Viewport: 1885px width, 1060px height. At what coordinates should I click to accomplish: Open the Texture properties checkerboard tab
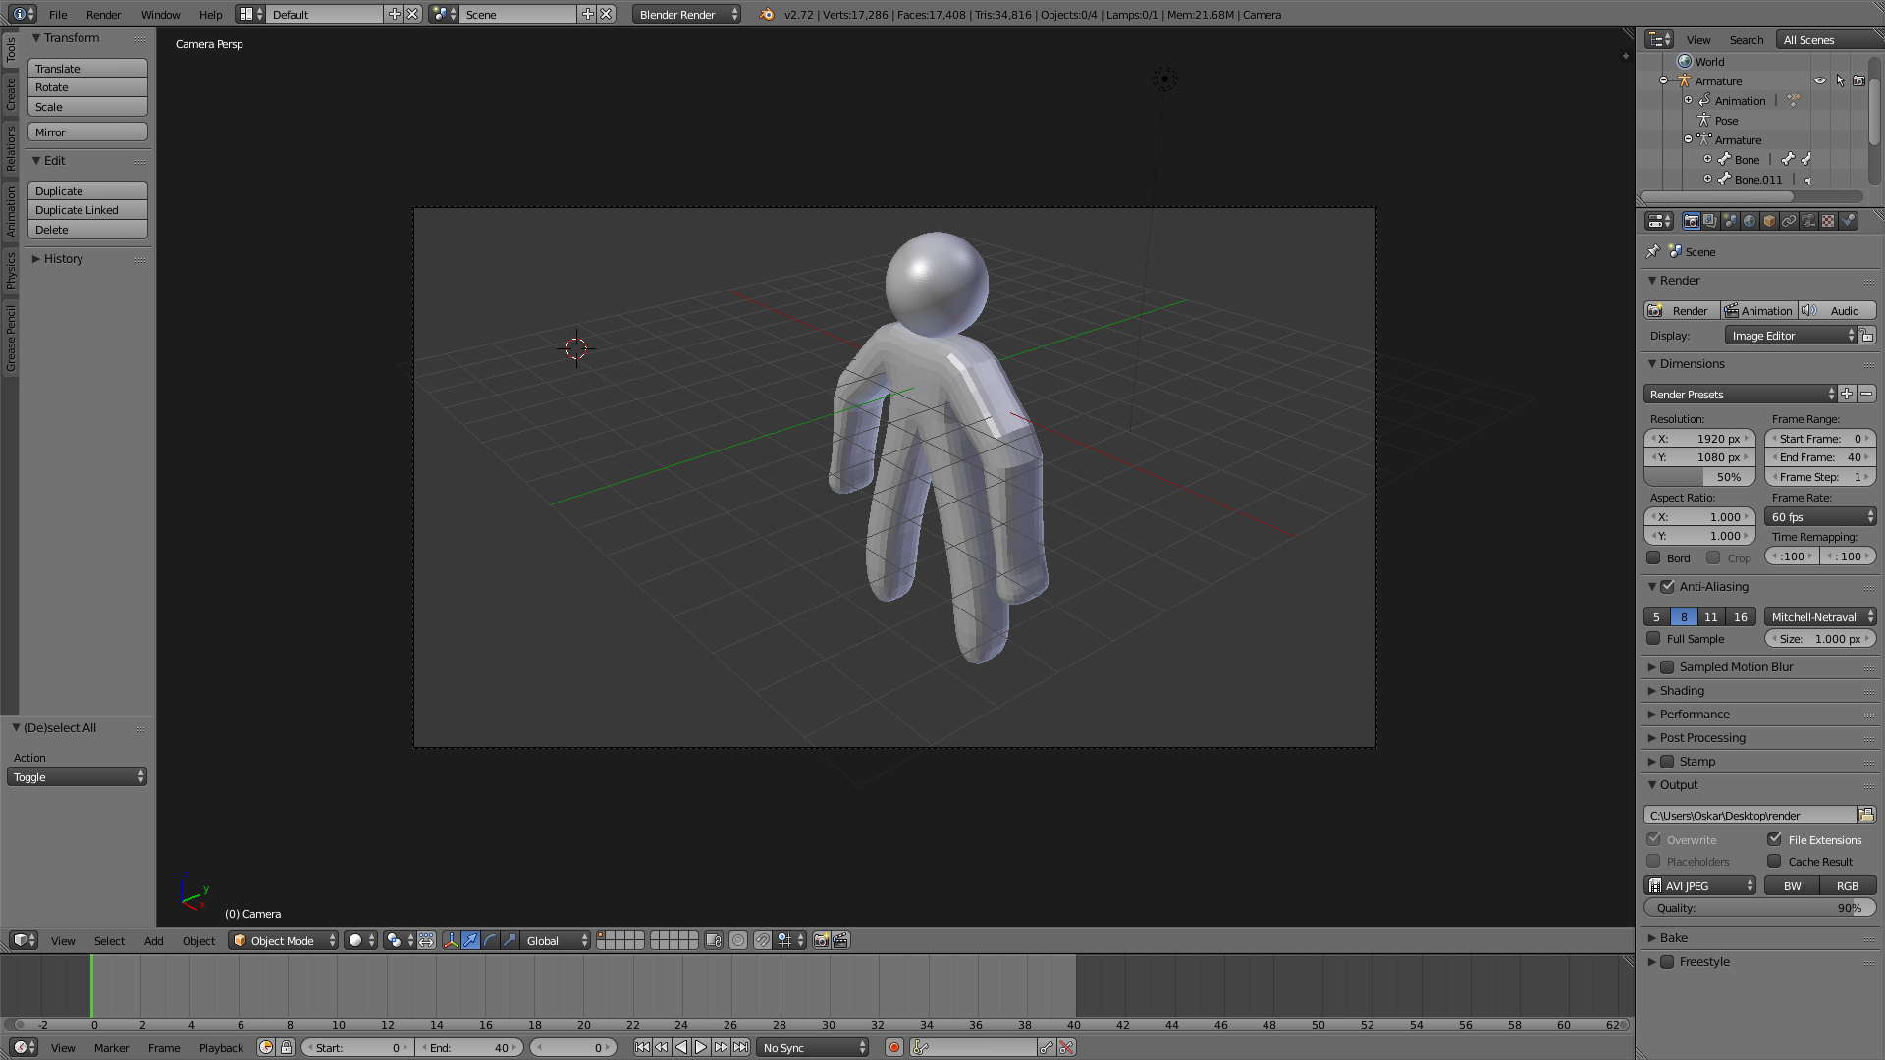1828,221
